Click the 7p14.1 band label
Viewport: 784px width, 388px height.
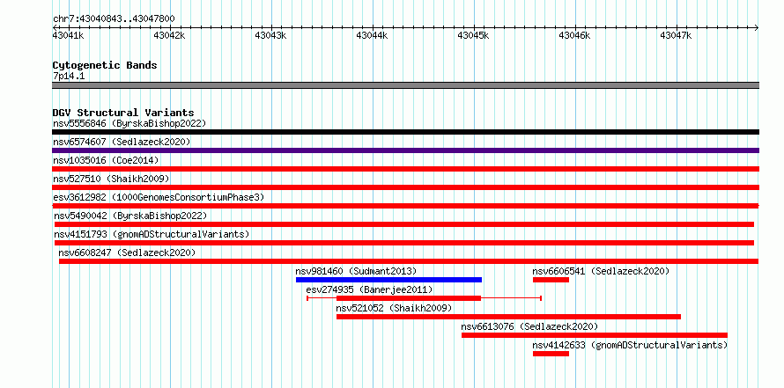68,76
